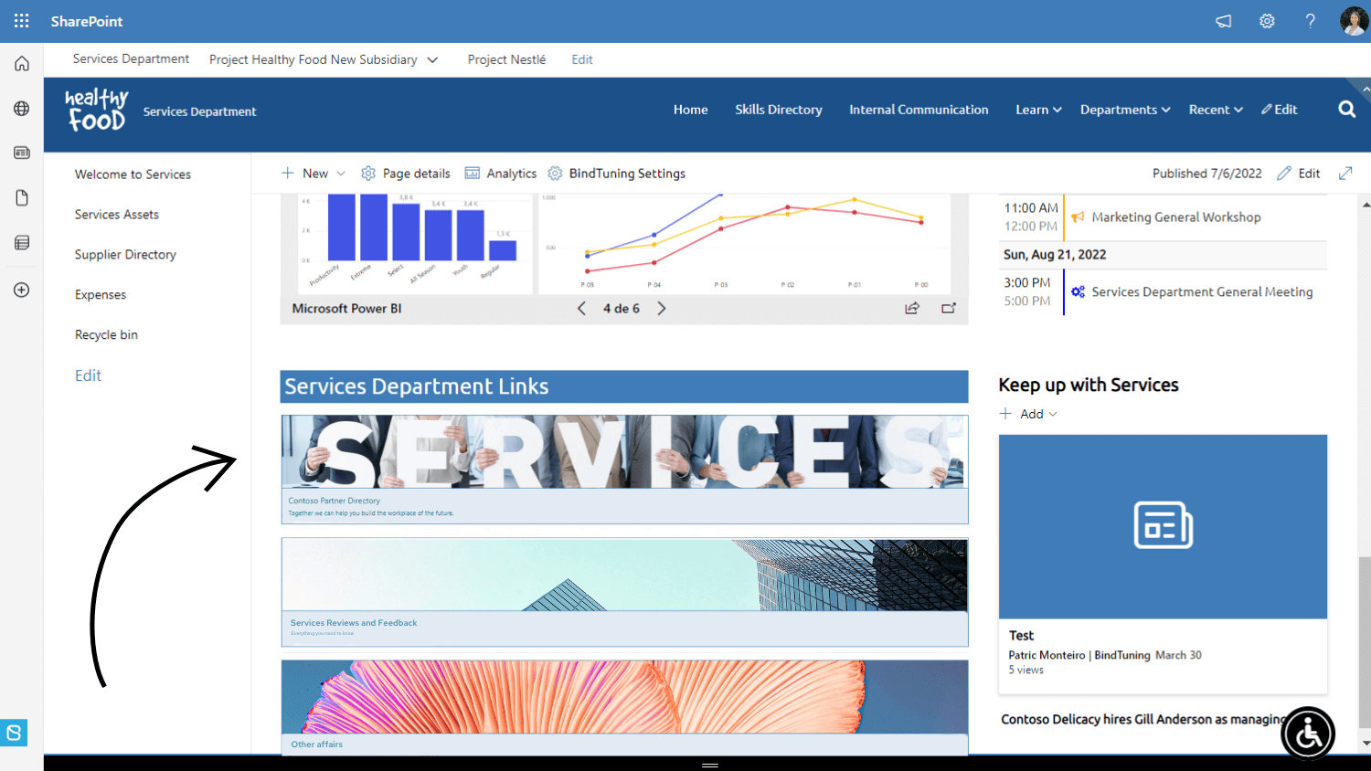The height and width of the screenshot is (771, 1371).
Task: Click the expand full-screen arrows icon
Action: pos(1345,174)
